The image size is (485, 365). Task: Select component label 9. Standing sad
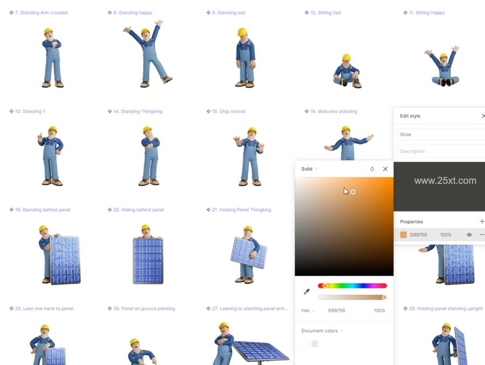(x=226, y=13)
